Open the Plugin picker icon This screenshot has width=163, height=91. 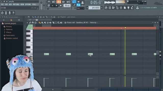[128, 8]
